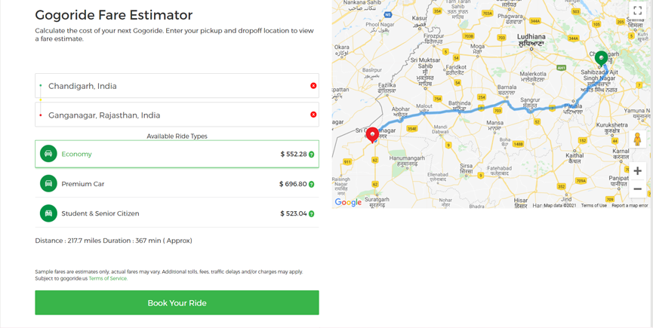
Task: Click the Economy car icon
Action: (48, 154)
